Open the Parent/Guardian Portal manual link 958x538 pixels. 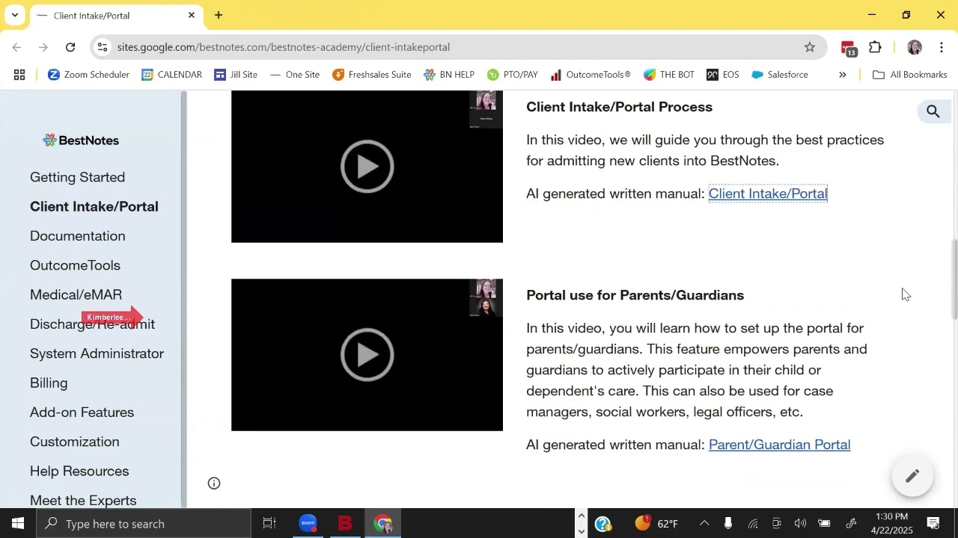pyautogui.click(x=779, y=445)
